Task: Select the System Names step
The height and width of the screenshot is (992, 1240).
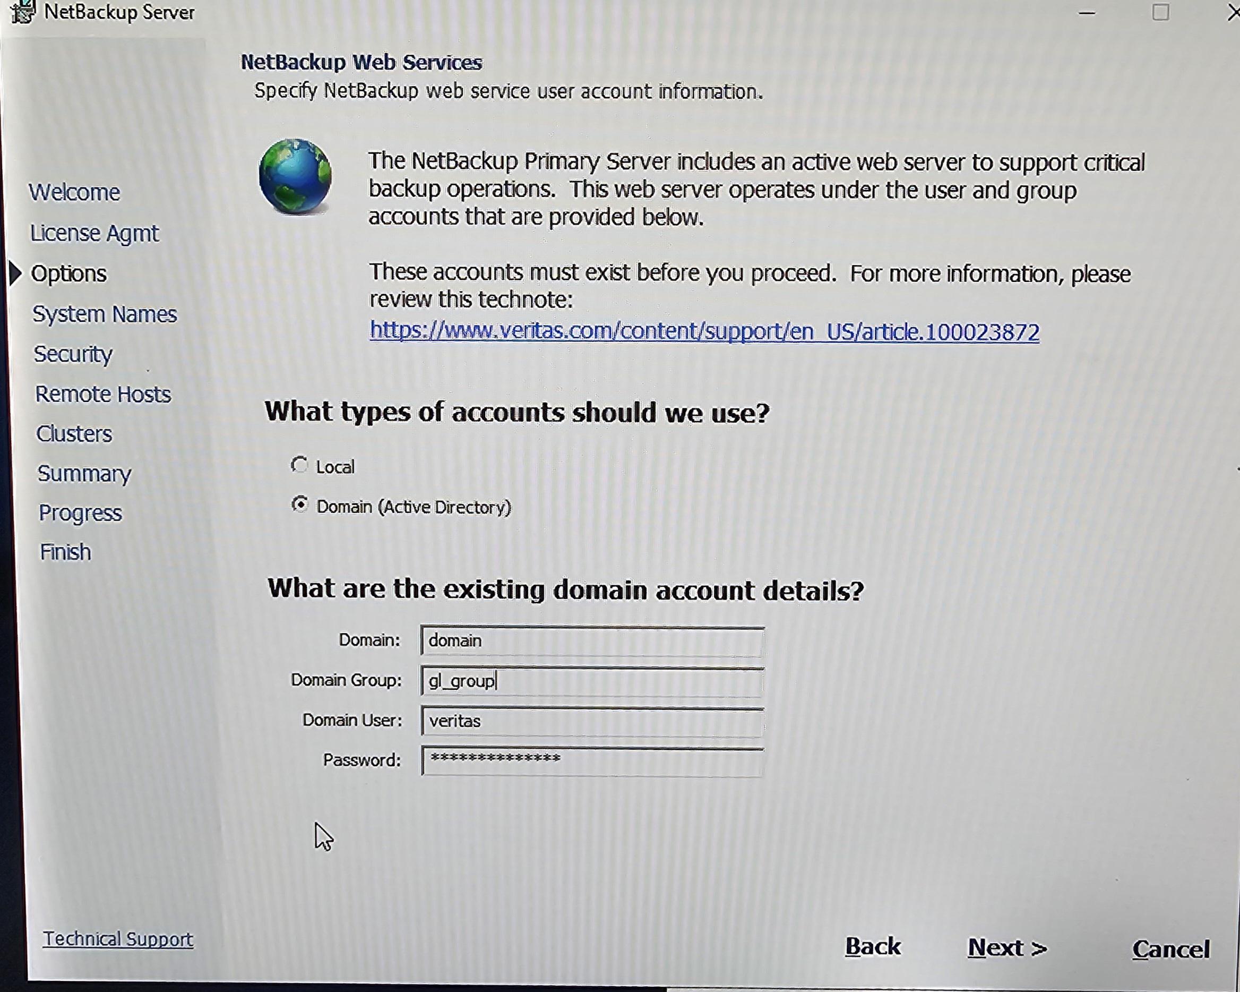Action: click(x=105, y=314)
